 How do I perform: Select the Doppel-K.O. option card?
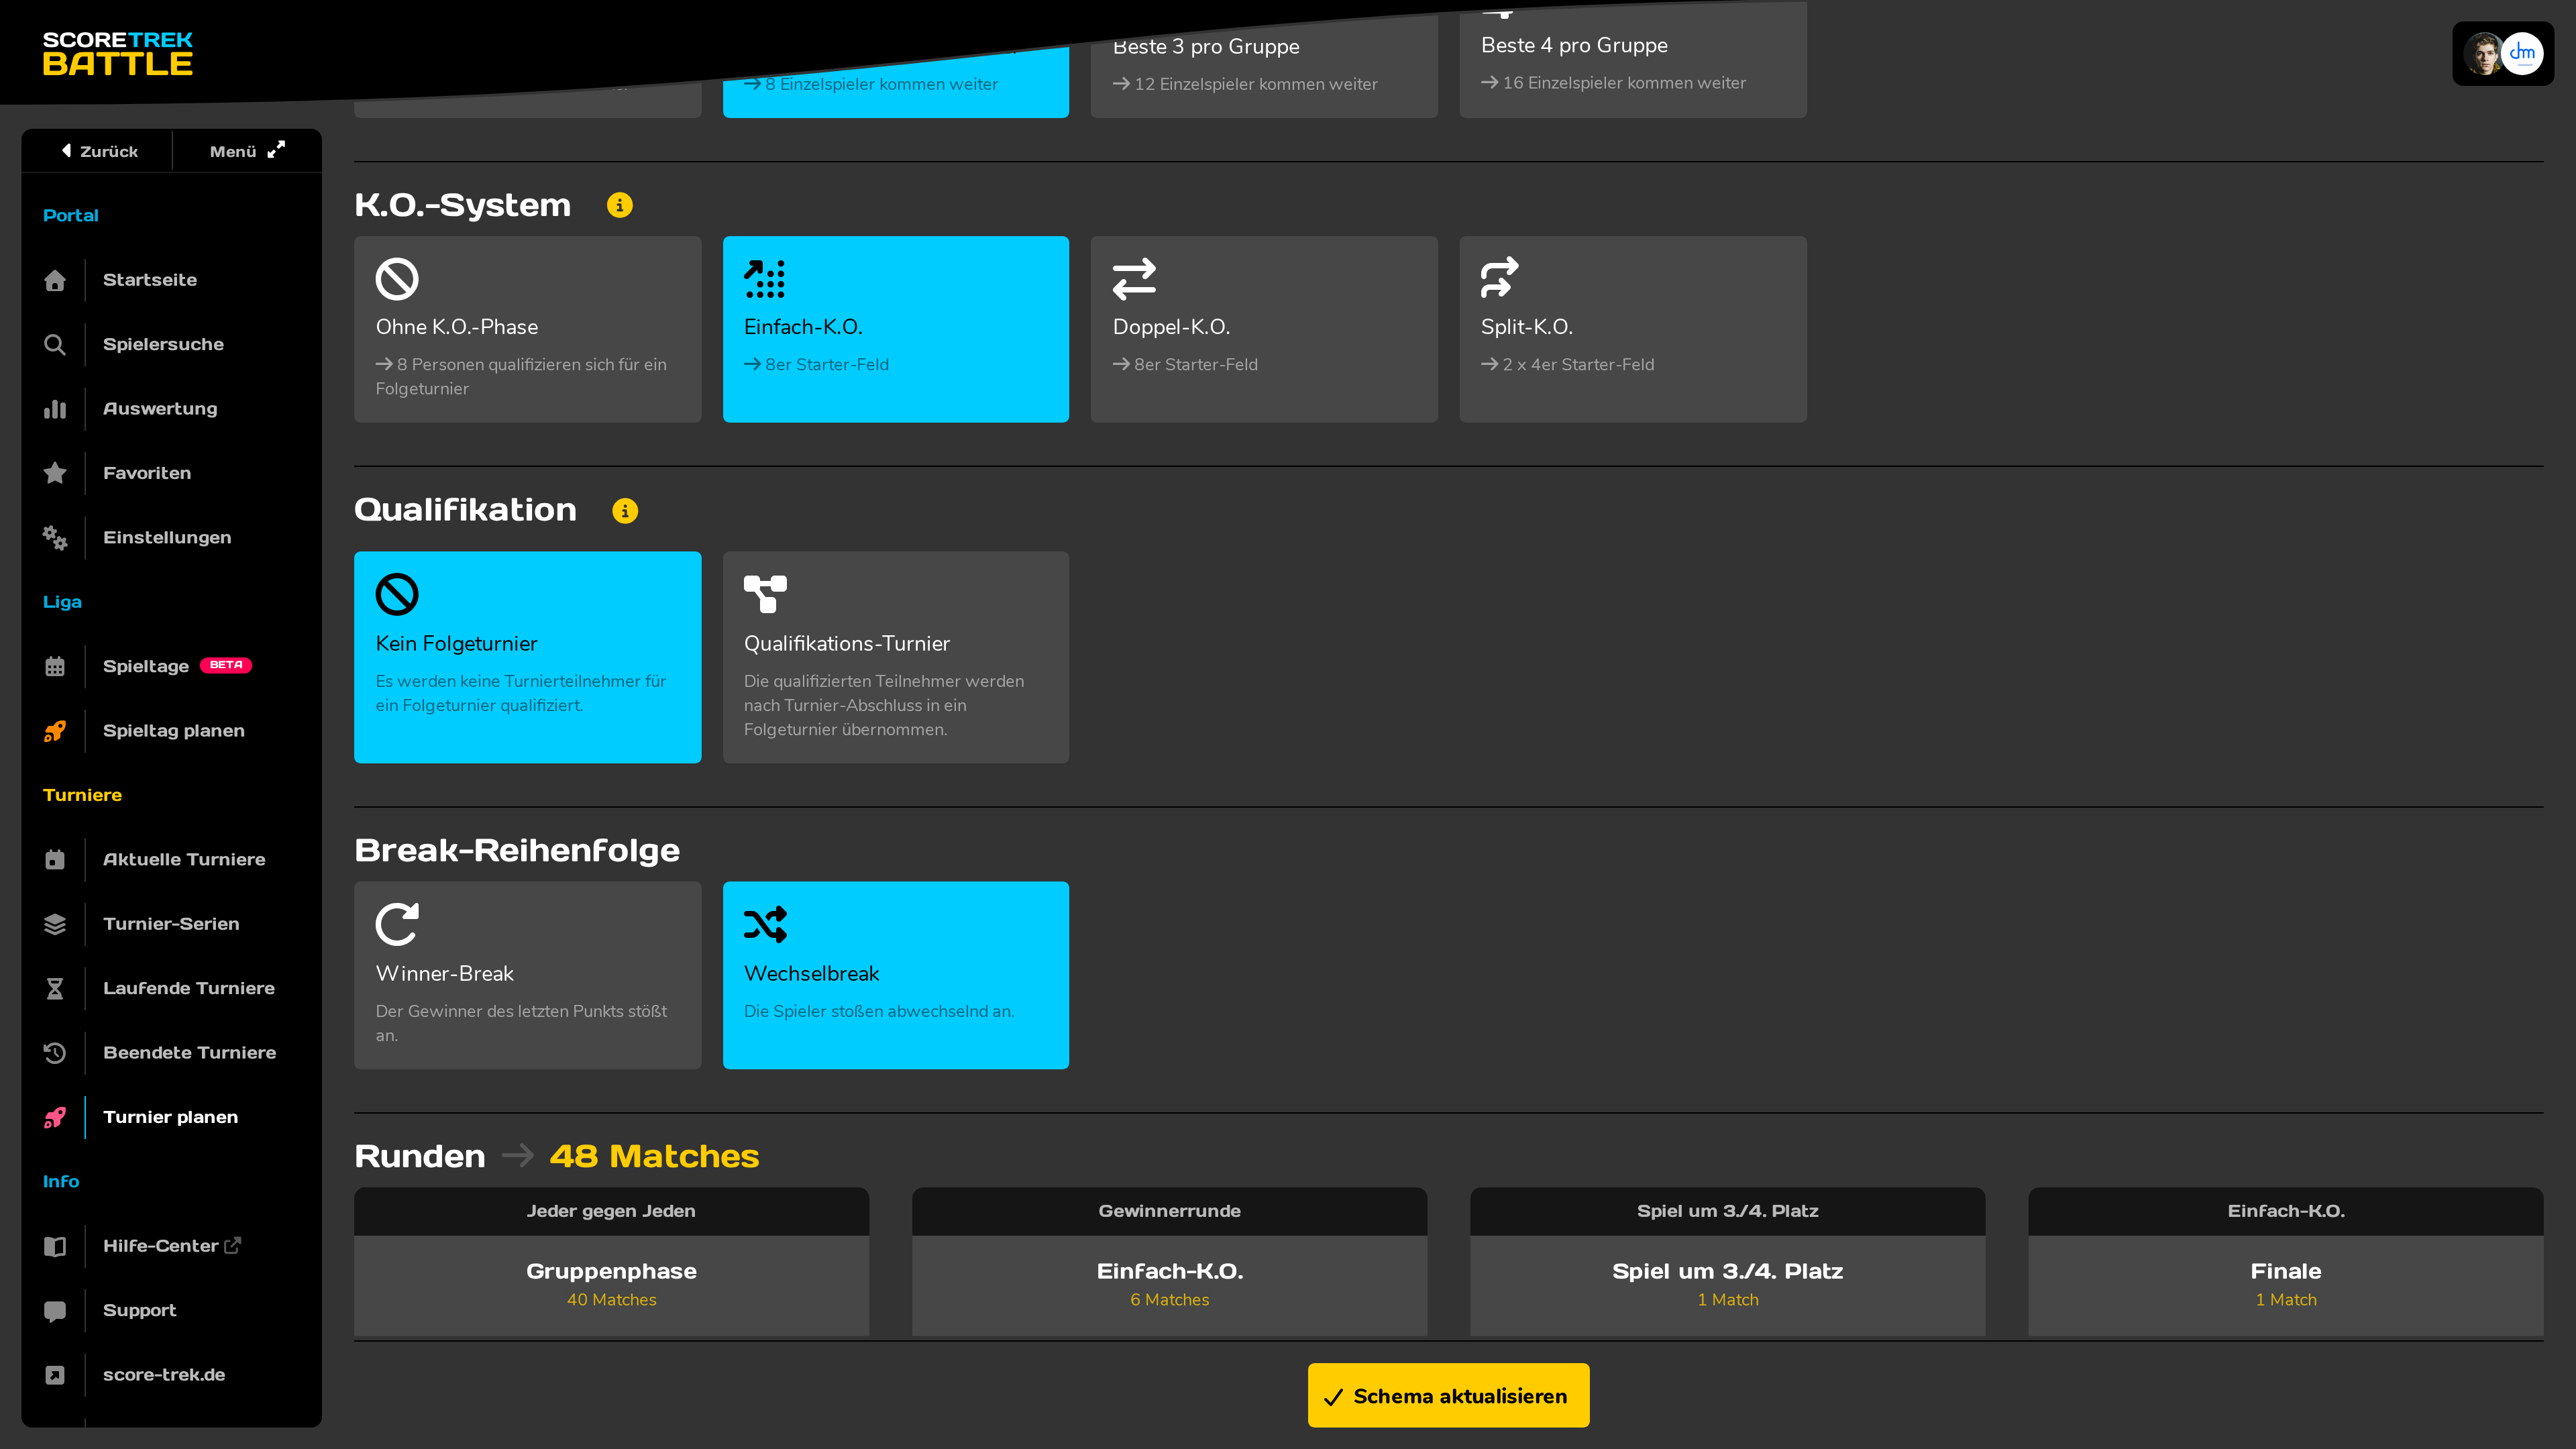click(x=1264, y=329)
